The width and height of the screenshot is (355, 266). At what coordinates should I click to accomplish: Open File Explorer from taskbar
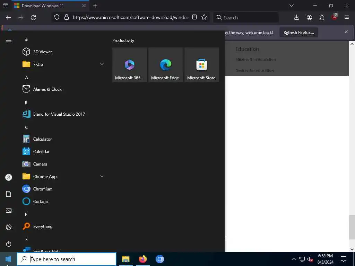[x=125, y=259]
